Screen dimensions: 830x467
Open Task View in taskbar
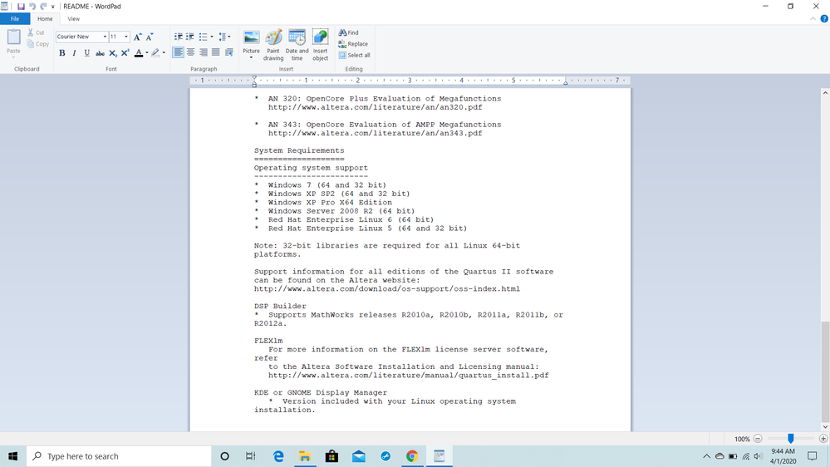[251, 456]
